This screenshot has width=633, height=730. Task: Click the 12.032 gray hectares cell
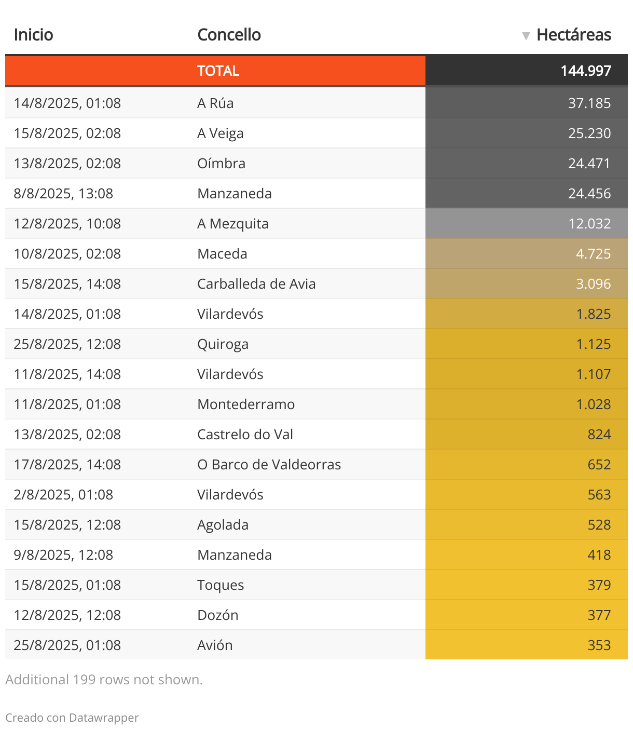coord(589,224)
